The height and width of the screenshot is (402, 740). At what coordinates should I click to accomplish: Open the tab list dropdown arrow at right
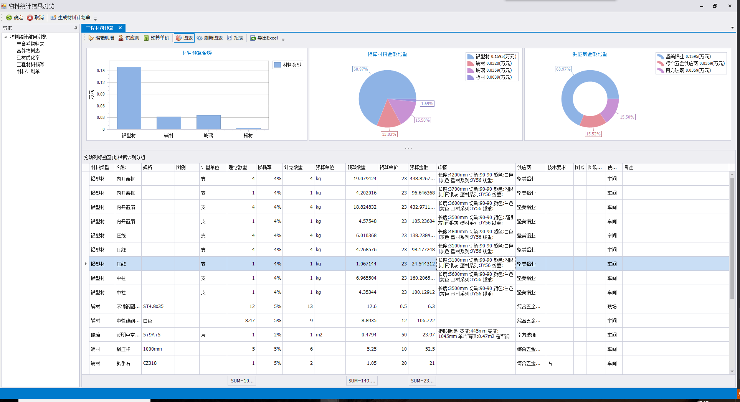pos(732,28)
